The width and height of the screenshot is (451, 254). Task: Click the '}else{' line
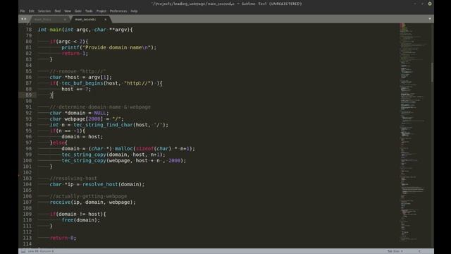click(58, 143)
